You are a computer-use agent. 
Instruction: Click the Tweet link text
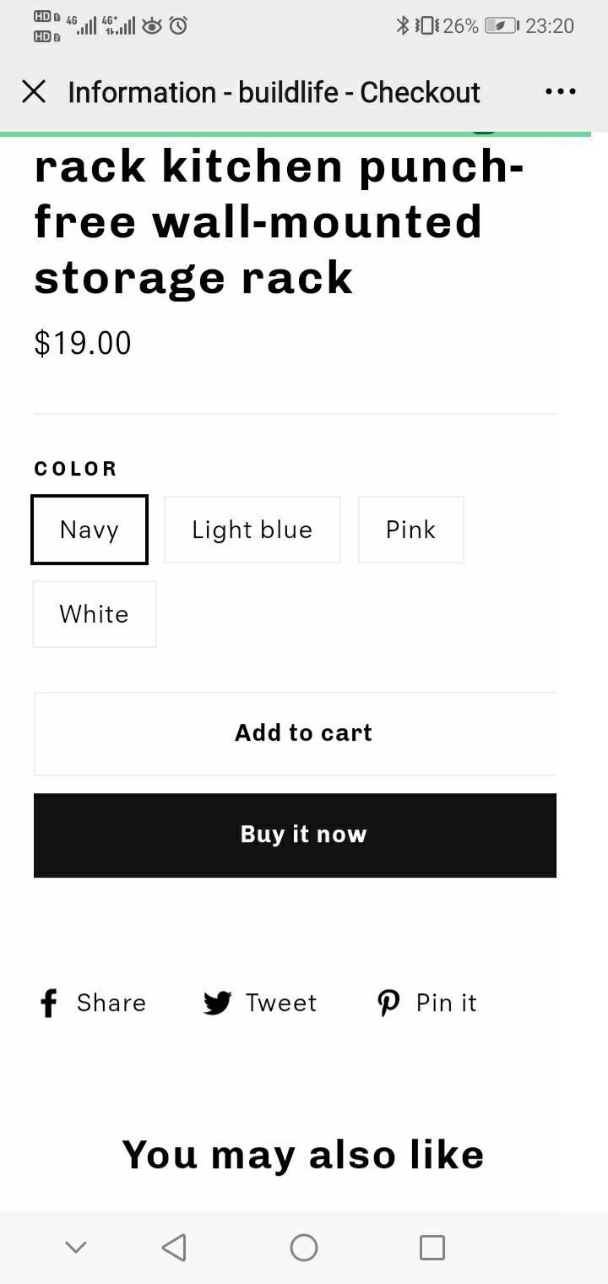281,1003
